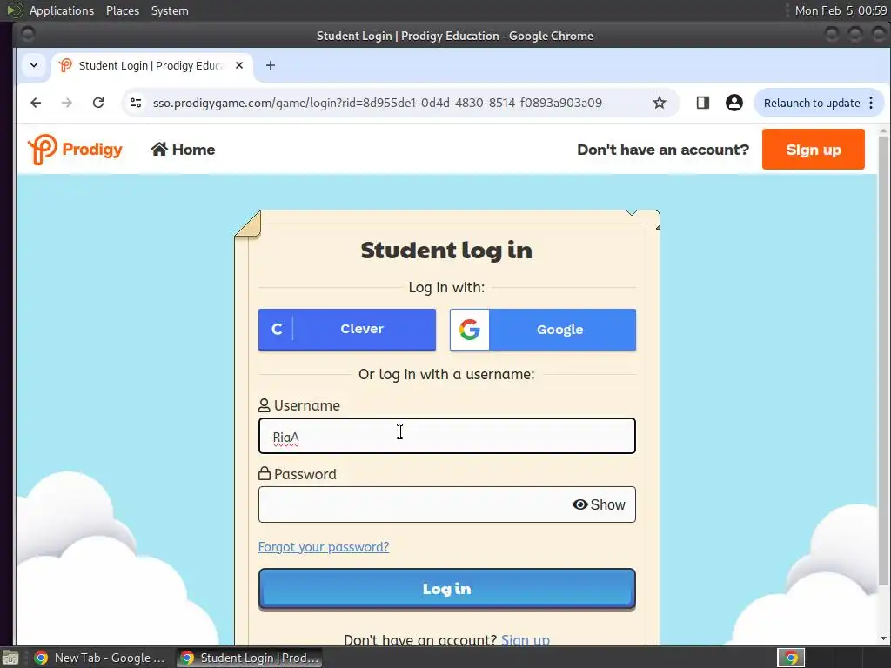Viewport: 891px width, 668px height.
Task: Open the Applications menu
Action: point(62,10)
